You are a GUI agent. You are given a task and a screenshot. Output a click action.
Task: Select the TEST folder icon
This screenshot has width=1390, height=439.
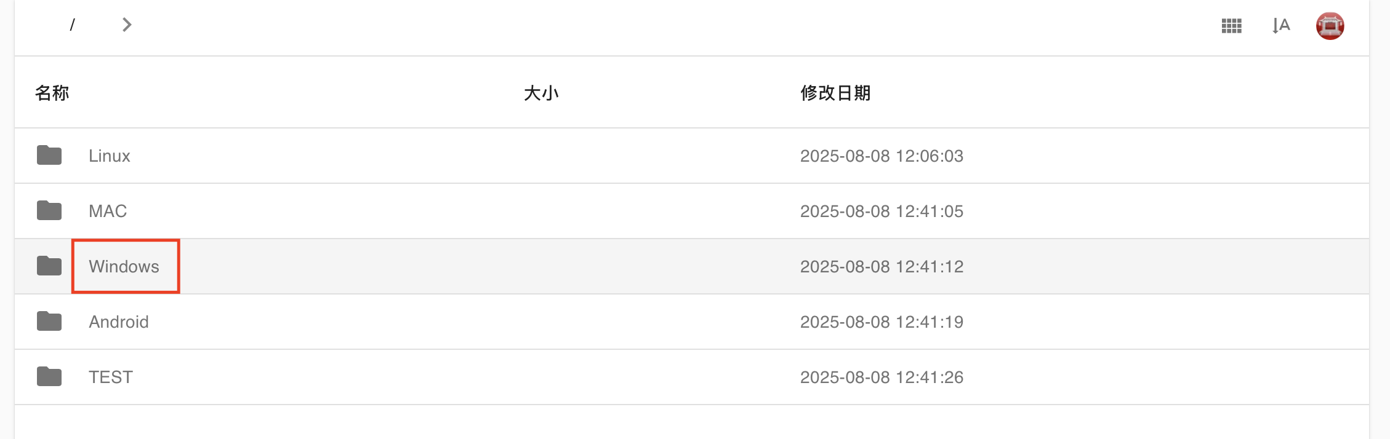pos(49,377)
